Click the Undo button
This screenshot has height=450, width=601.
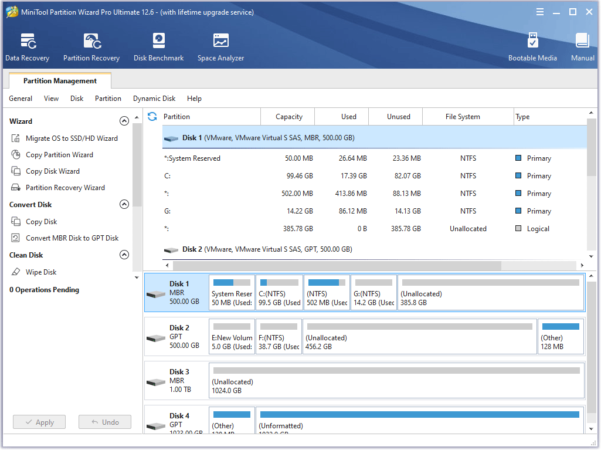tap(104, 422)
